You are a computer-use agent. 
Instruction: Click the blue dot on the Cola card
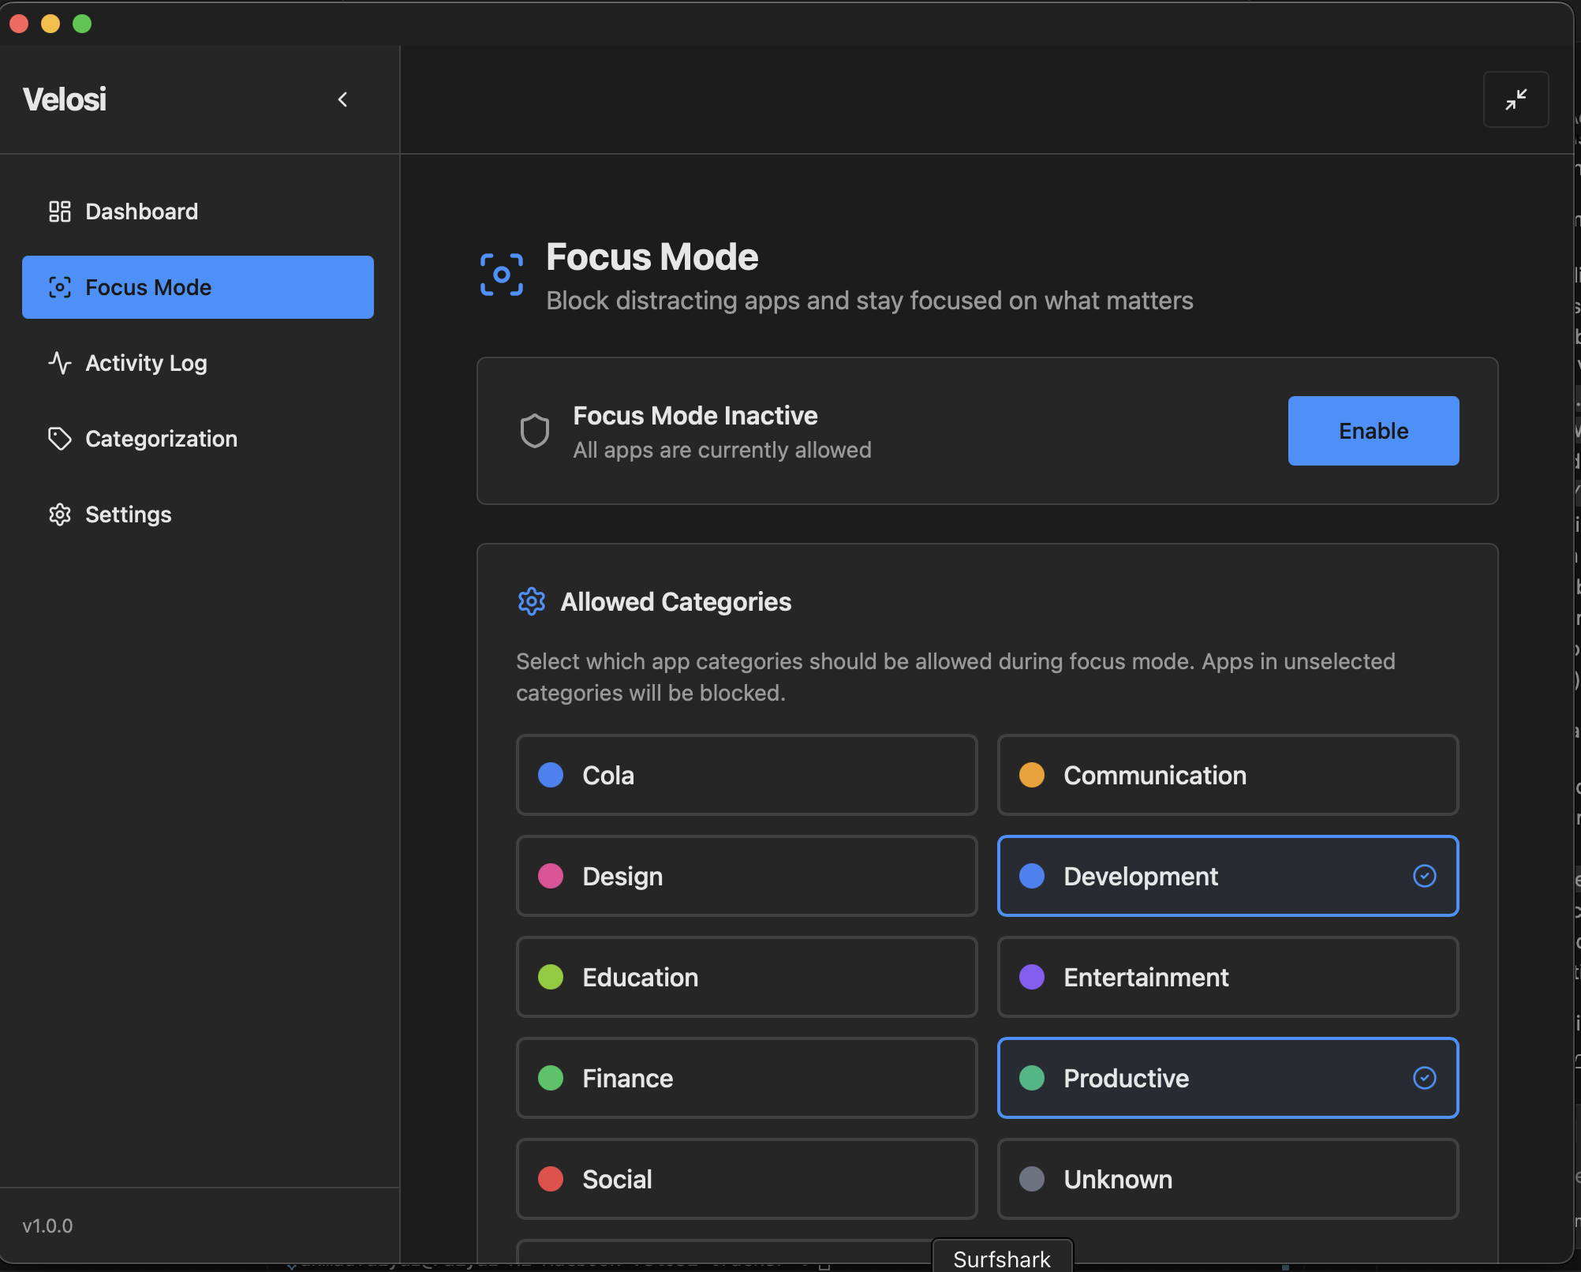click(551, 775)
